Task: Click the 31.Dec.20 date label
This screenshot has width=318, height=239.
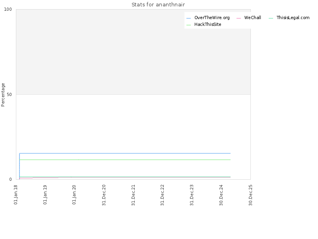Action: (104, 195)
